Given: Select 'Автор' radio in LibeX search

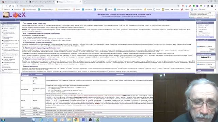Looking at the screenshot, I should (x=207, y=47).
